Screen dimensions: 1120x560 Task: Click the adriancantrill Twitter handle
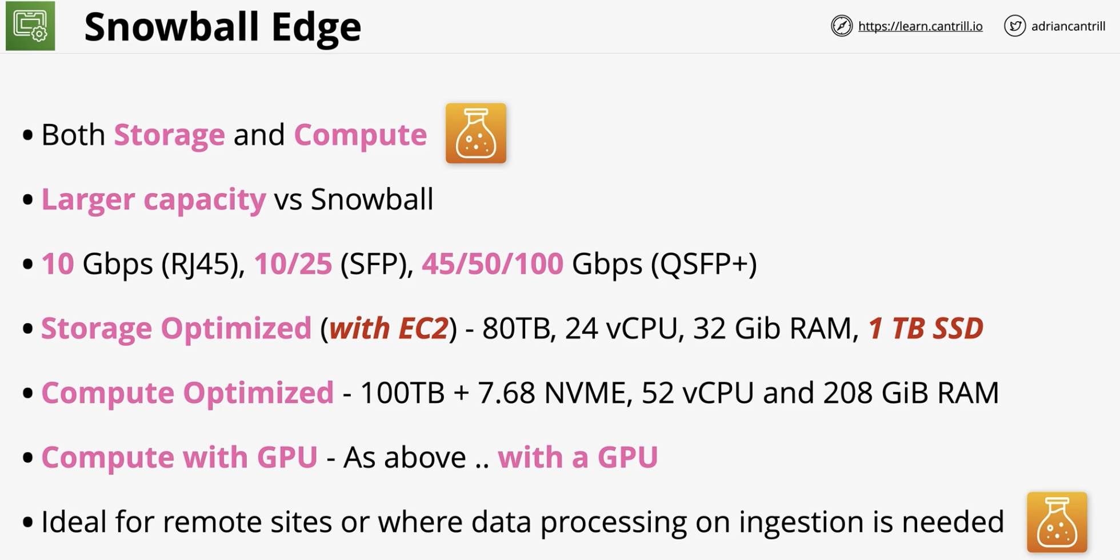click(x=1068, y=26)
